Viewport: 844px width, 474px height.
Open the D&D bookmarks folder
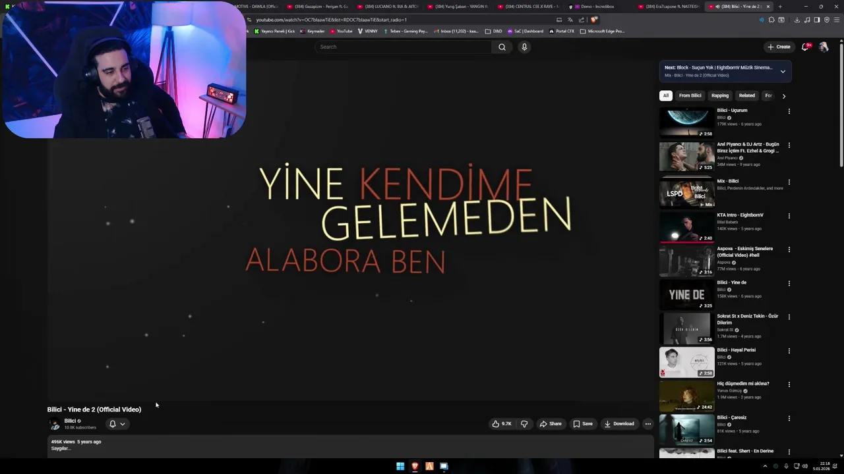[x=493, y=31]
